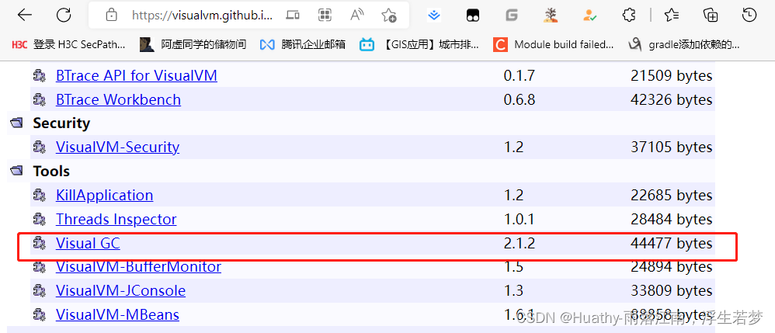Reload the current page

63,16
